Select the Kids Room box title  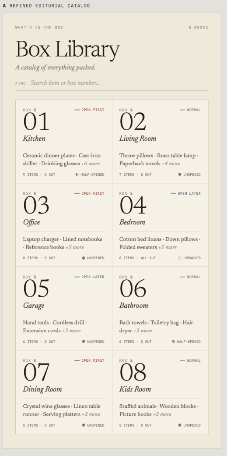(x=135, y=389)
